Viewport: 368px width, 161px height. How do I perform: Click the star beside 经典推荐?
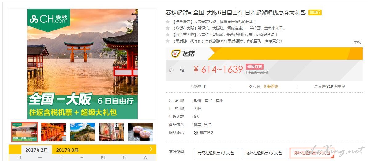168,22
